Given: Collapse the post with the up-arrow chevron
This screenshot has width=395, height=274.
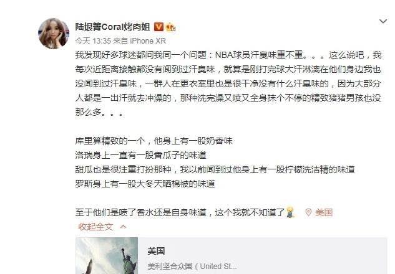Looking at the screenshot, I should coord(123,227).
